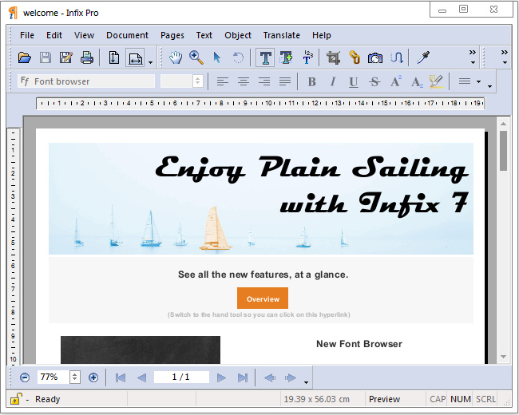Select the Hand tool
This screenshot has height=415, width=519.
click(x=175, y=57)
